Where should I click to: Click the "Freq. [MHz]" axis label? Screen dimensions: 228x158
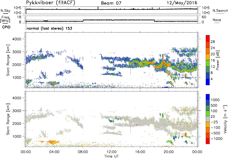pos(5,19)
